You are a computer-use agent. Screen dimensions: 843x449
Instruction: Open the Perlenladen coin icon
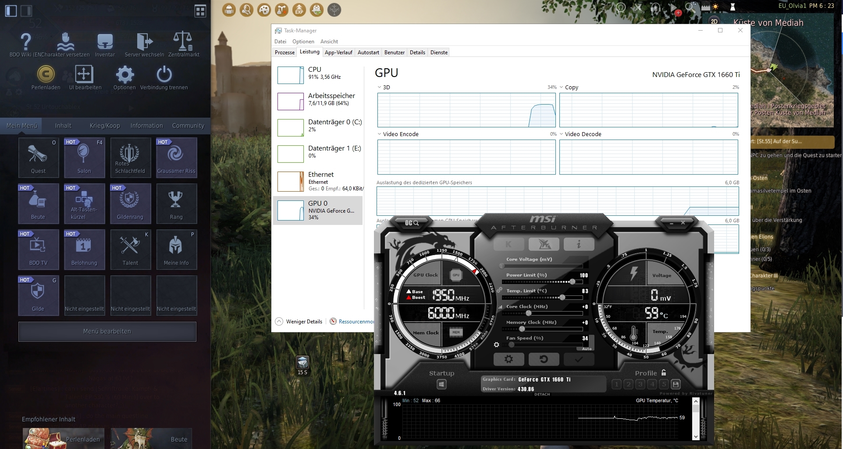(x=46, y=74)
